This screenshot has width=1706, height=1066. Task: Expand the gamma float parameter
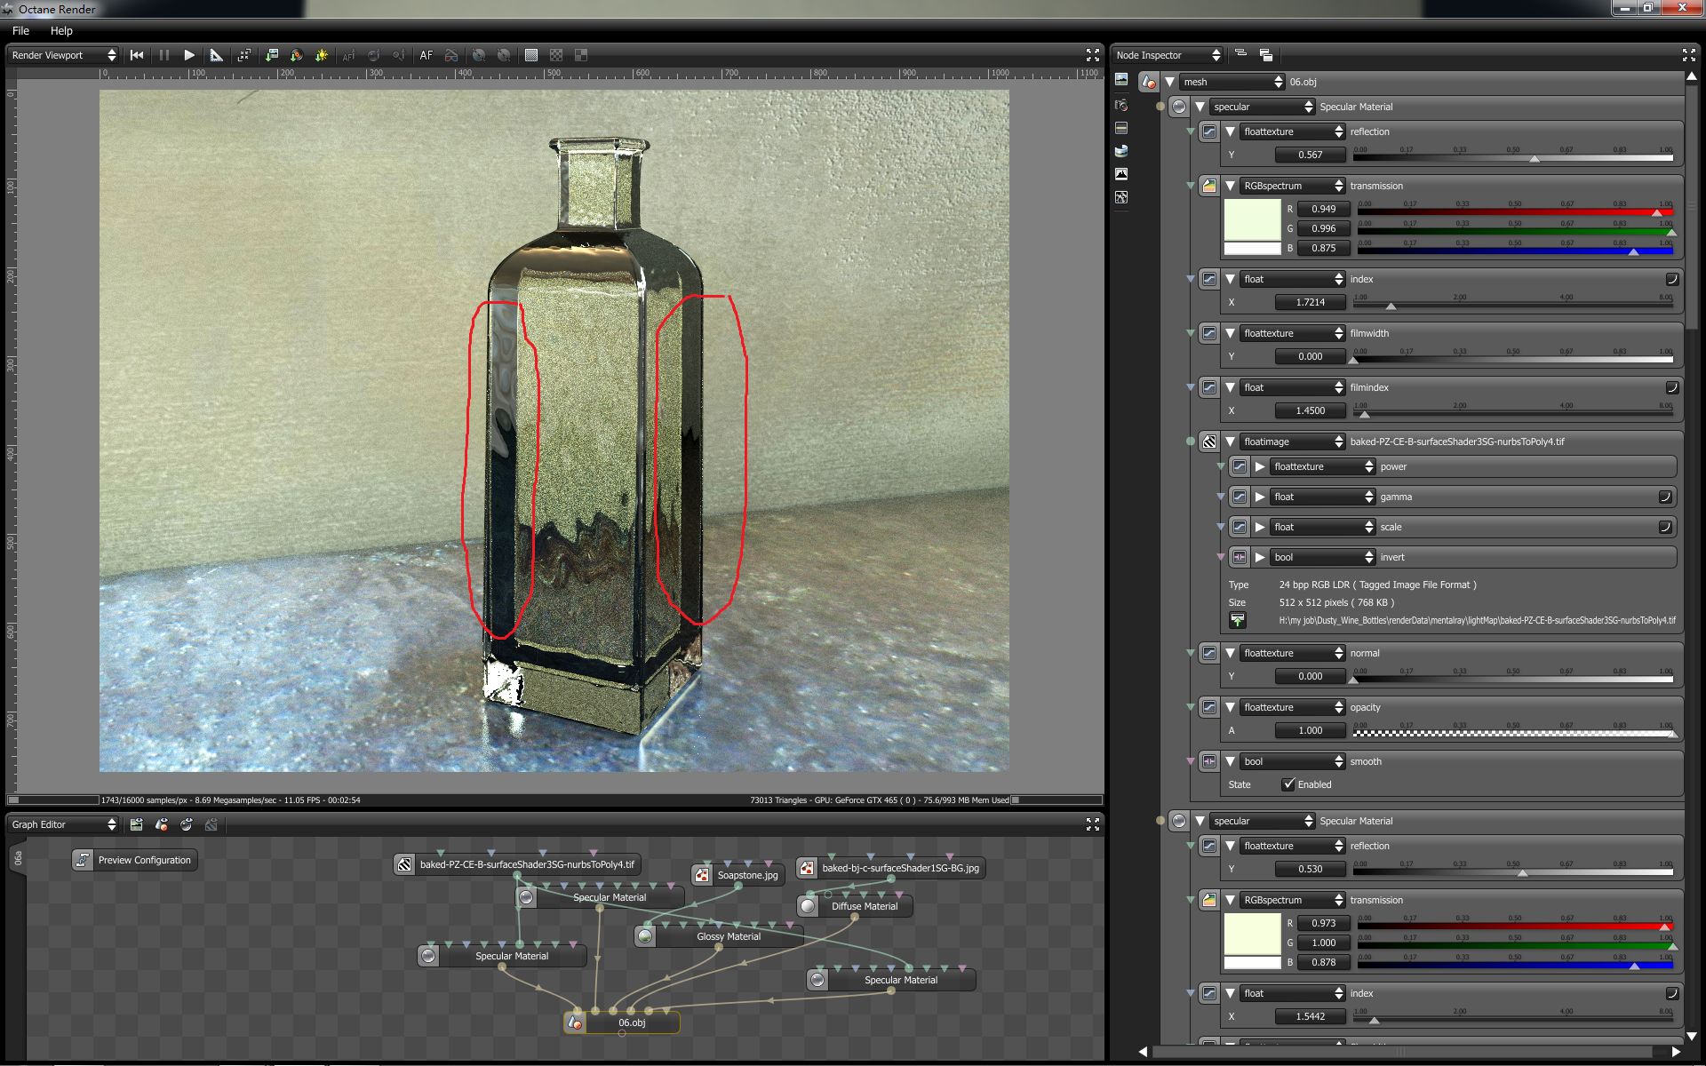1260,497
